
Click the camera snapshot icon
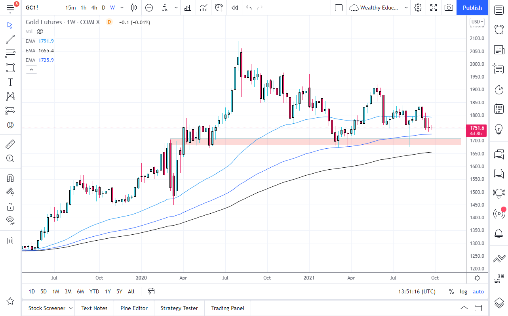click(x=449, y=8)
